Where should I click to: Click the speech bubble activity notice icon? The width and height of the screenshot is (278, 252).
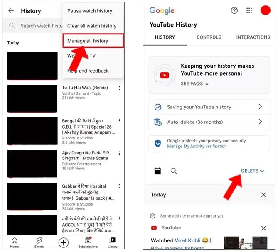(153, 216)
